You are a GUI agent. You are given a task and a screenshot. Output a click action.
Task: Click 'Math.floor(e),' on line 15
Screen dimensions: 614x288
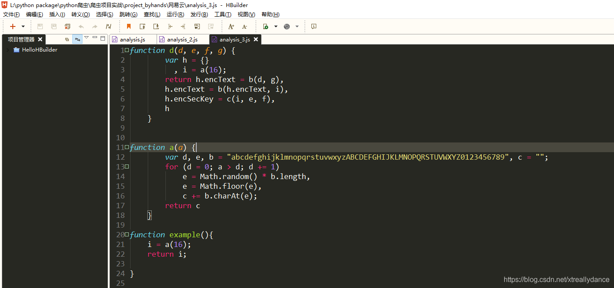tap(231, 187)
